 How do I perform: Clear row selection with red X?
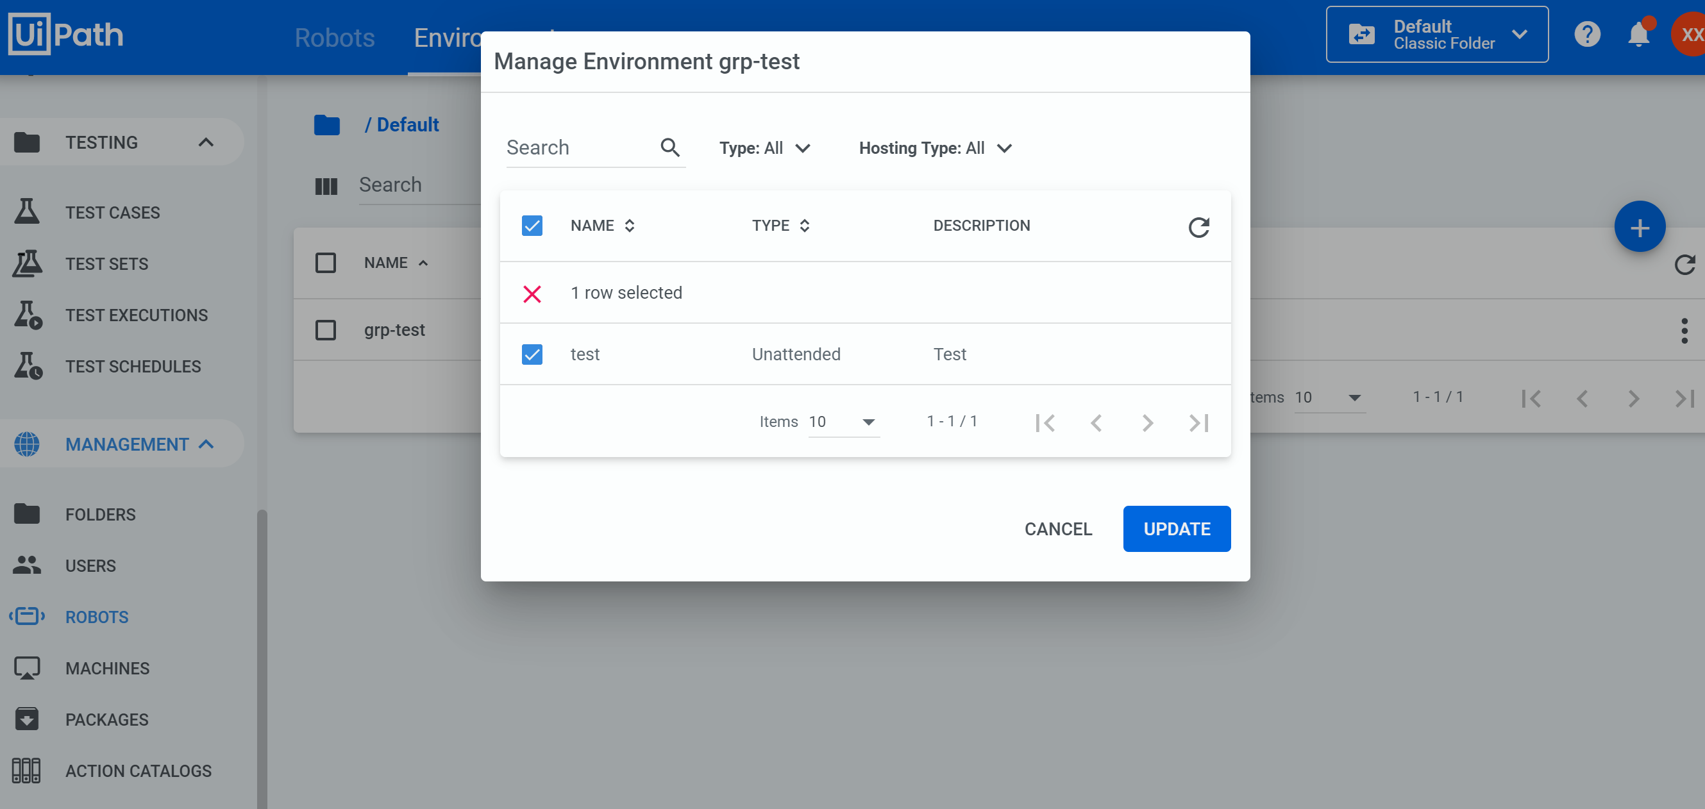click(532, 293)
